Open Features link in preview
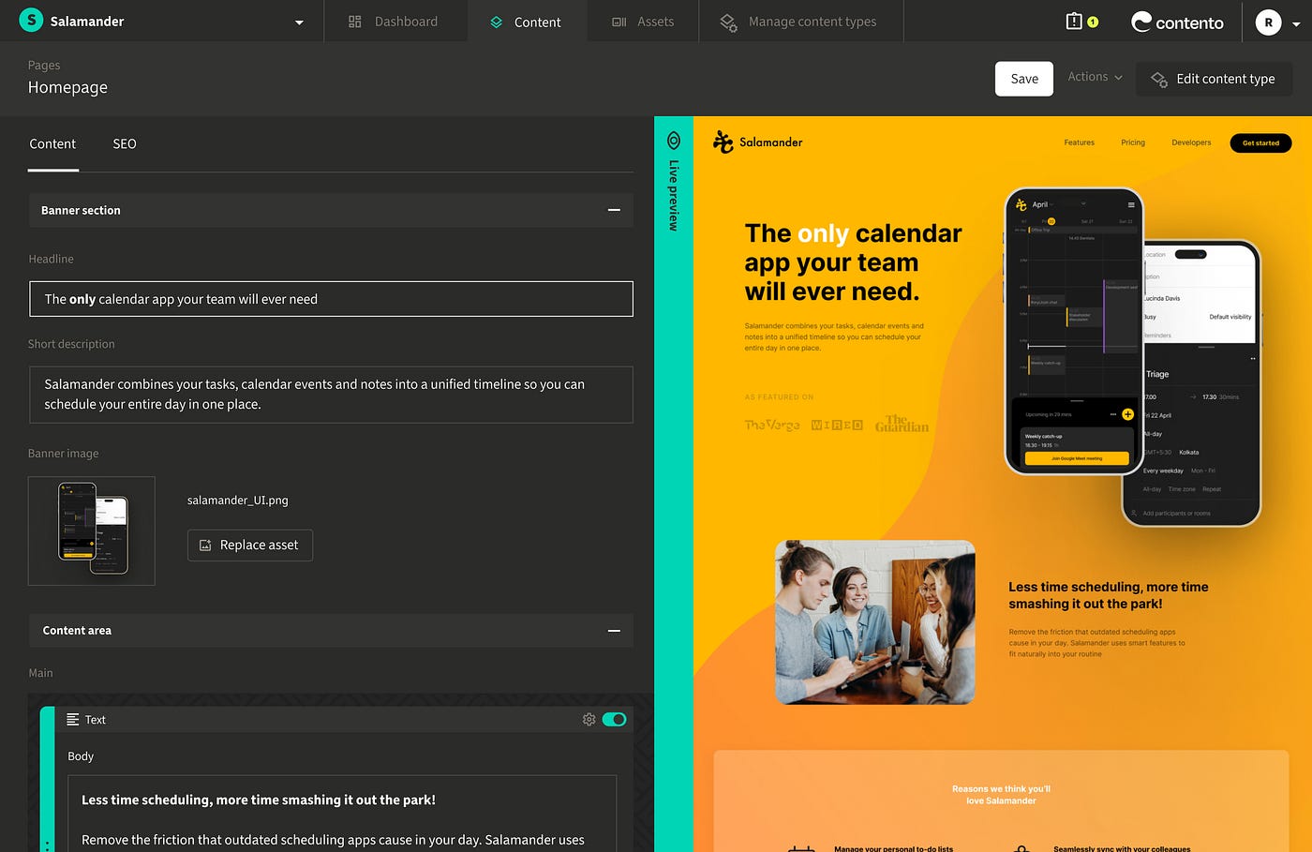Viewport: 1312px width, 852px height. 1079,142
